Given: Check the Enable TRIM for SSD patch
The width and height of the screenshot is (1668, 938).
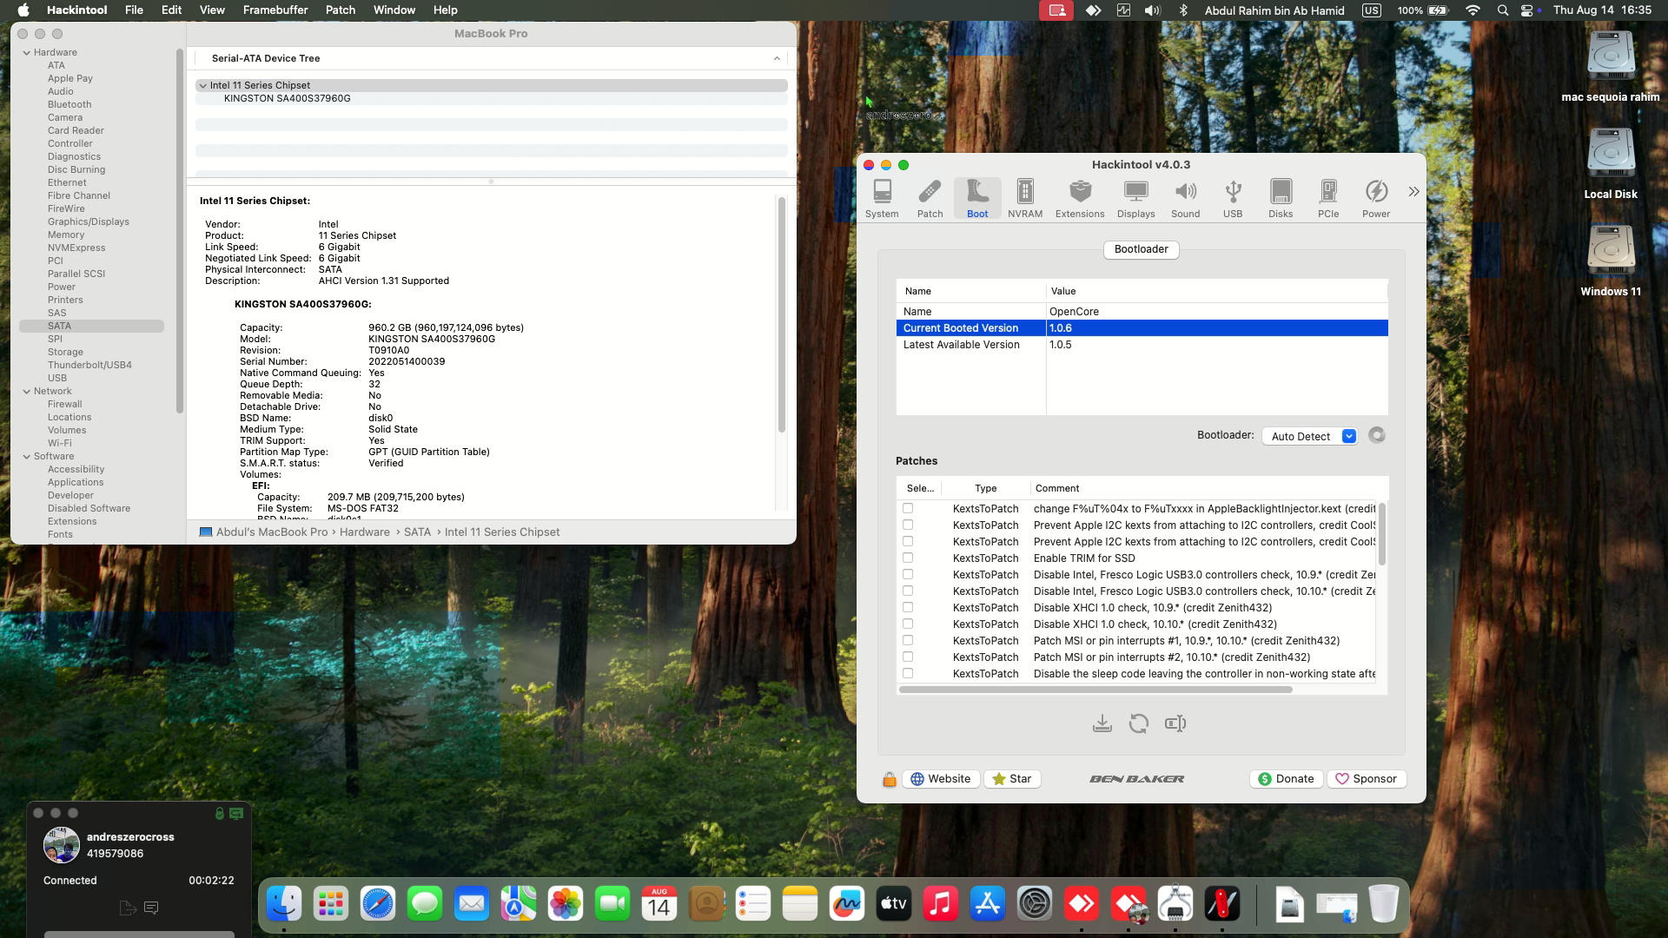Looking at the screenshot, I should [x=908, y=558].
